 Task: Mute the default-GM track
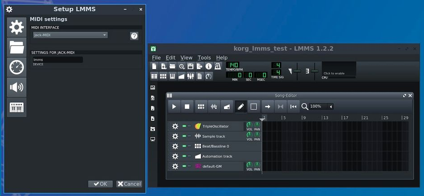[x=184, y=166]
